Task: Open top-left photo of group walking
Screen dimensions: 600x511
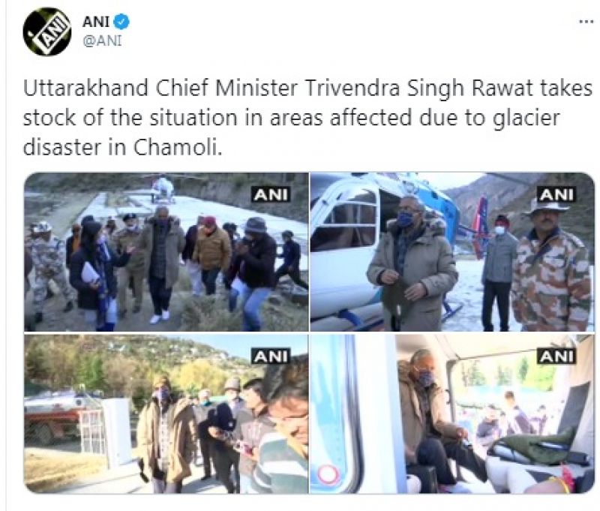Action: point(166,252)
